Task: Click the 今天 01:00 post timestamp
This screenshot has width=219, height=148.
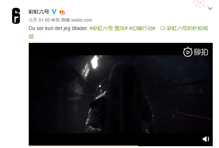Action: tap(39, 20)
